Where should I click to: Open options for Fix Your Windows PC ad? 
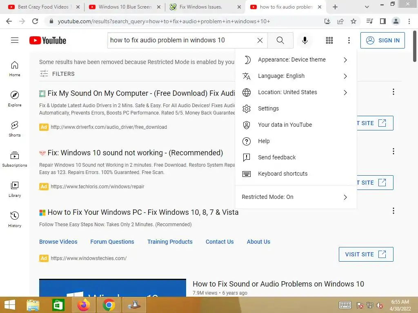click(393, 211)
